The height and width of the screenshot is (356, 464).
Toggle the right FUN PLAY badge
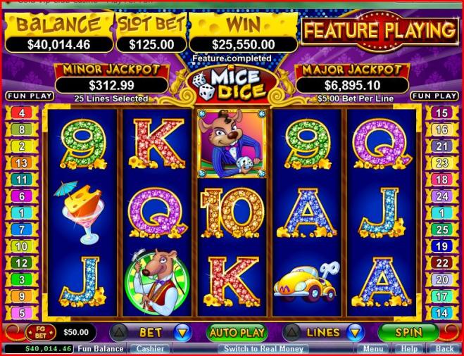tap(434, 96)
